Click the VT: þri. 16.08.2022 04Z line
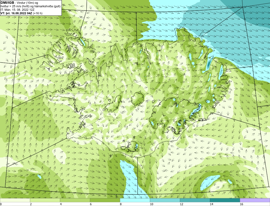 (x=16, y=13)
